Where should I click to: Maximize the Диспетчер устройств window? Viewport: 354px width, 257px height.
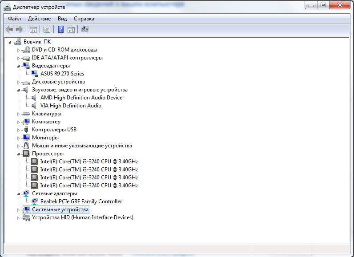tap(323, 5)
